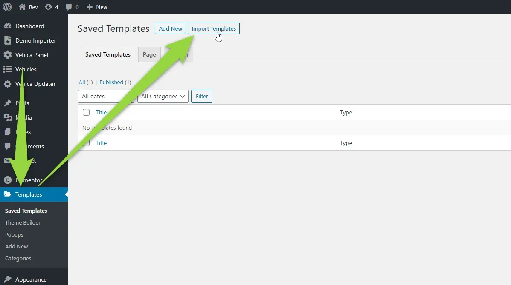
Task: Click the Appearance paintbrush icon
Action: coord(8,279)
